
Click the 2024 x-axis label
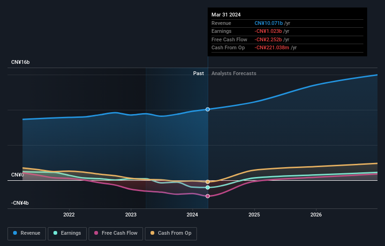point(192,215)
